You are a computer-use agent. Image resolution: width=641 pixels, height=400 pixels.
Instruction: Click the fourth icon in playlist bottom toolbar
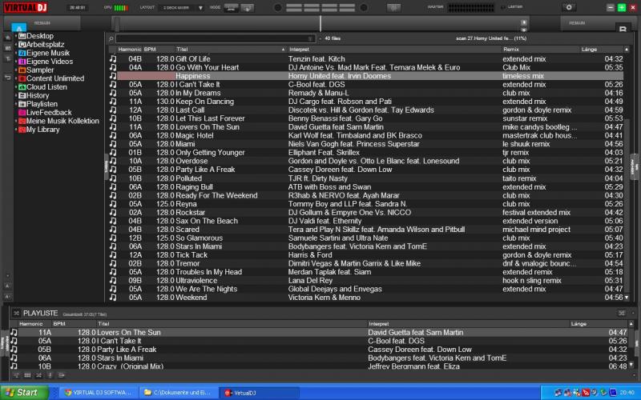click(50, 375)
